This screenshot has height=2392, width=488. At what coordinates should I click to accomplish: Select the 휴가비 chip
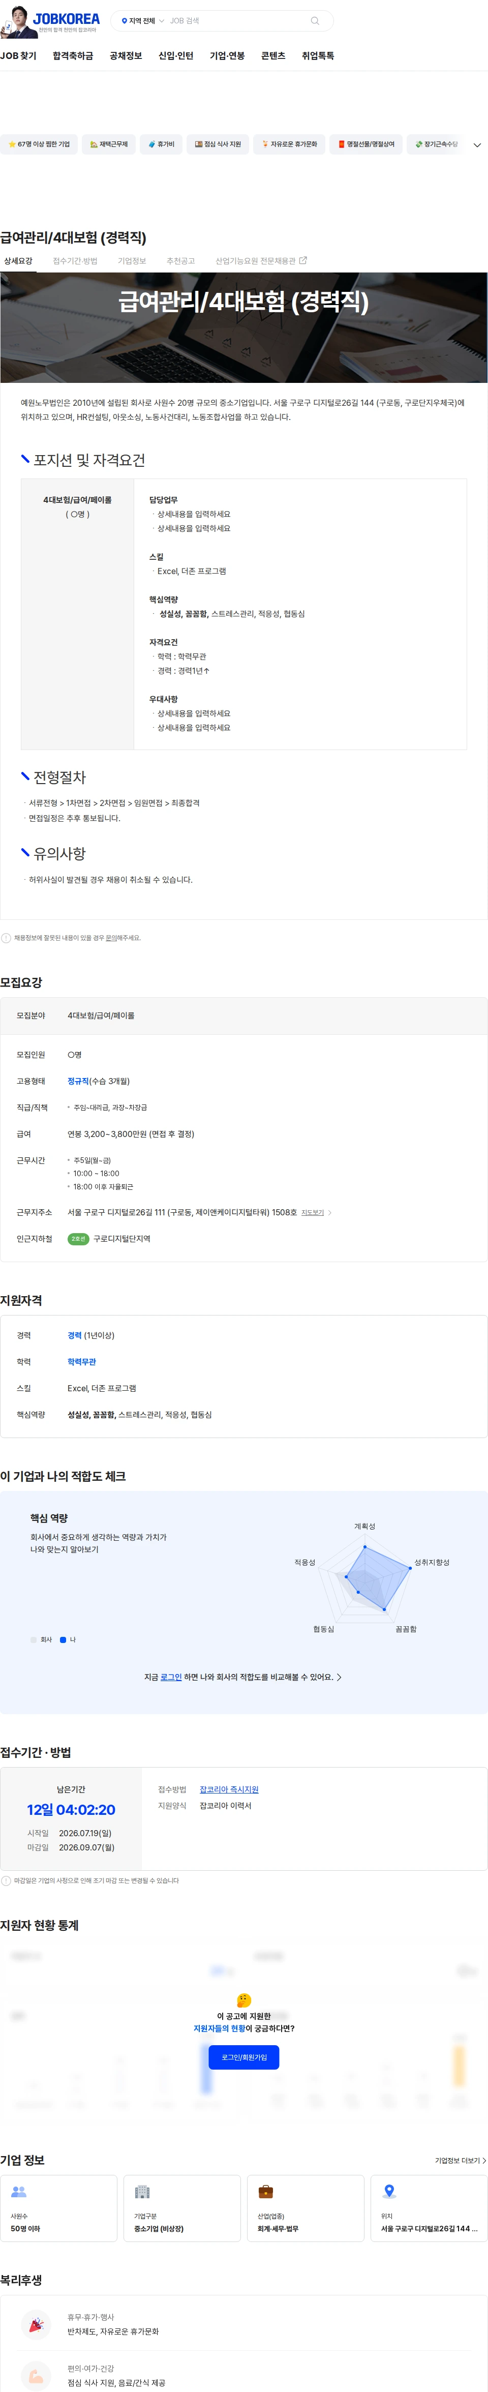[x=162, y=144]
